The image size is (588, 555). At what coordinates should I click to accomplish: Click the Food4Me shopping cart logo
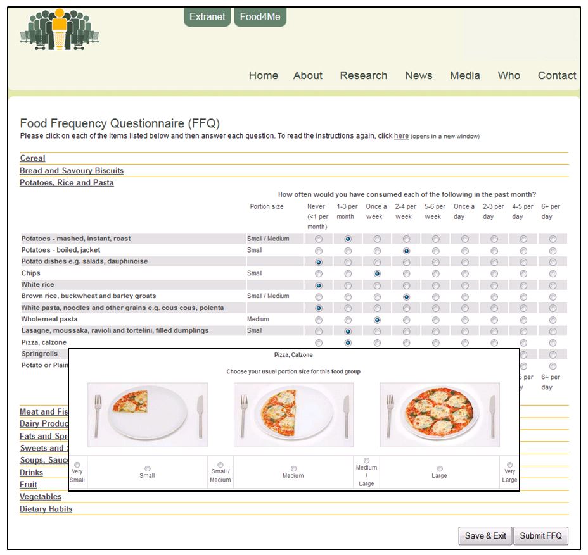[59, 30]
